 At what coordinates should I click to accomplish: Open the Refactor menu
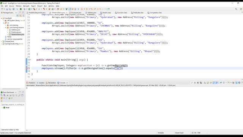pyautogui.click(x=19, y=6)
